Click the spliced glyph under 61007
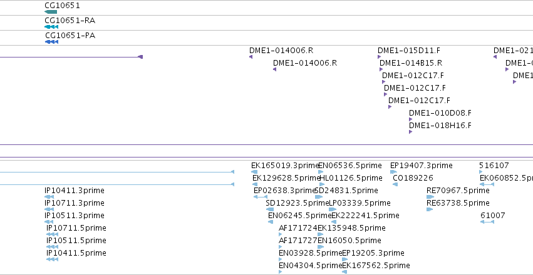This screenshot has height=275, width=533. 487,222
